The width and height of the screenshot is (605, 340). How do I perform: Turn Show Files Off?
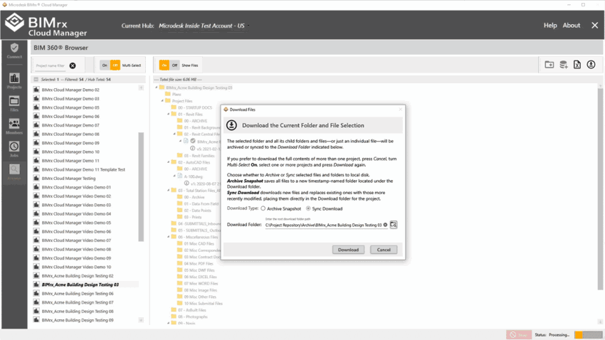click(x=175, y=65)
